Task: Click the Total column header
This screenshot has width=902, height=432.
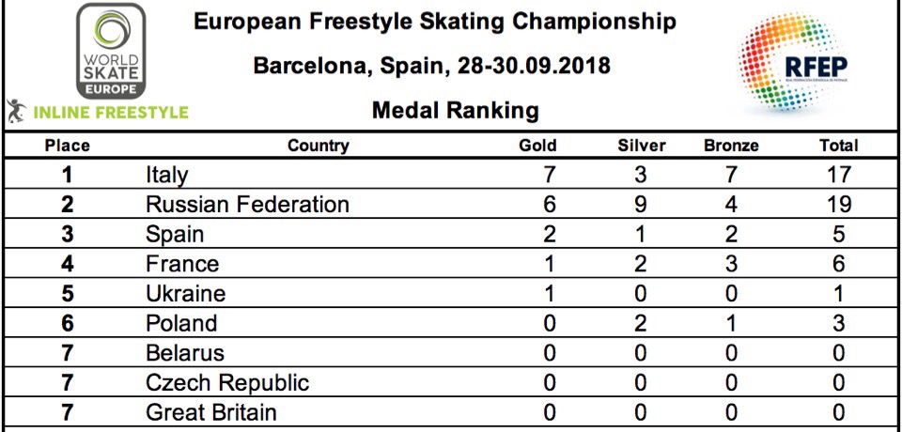Action: [x=838, y=146]
